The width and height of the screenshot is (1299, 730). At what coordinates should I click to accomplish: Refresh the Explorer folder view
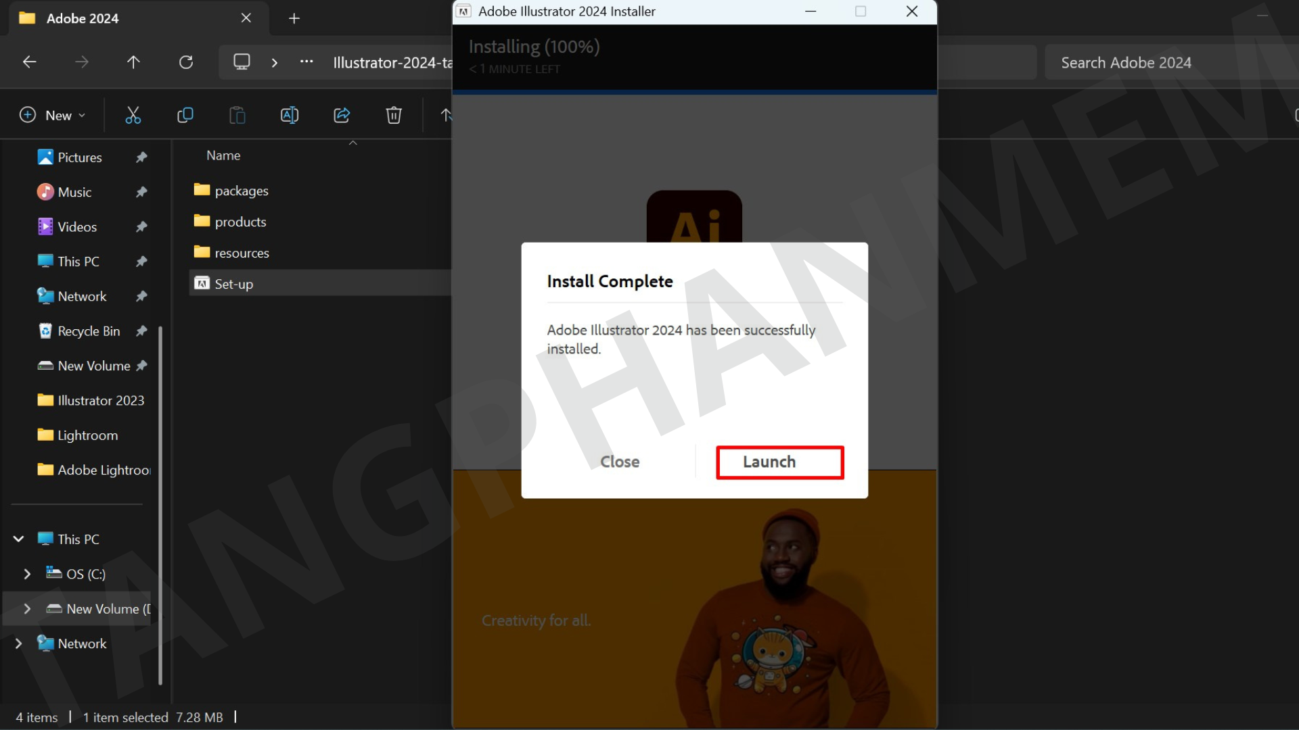point(186,62)
